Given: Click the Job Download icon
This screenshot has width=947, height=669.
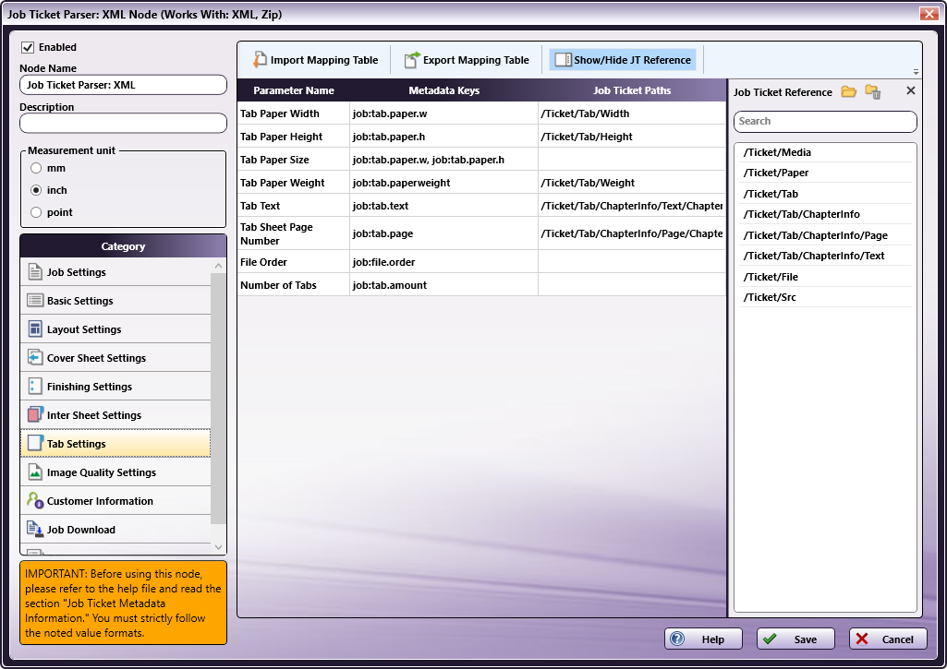Looking at the screenshot, I should (x=35, y=529).
